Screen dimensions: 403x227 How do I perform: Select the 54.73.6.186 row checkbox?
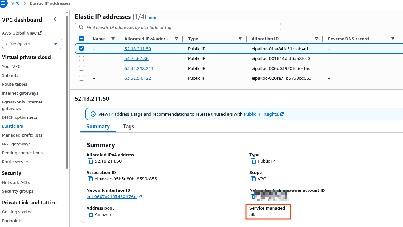[81, 59]
